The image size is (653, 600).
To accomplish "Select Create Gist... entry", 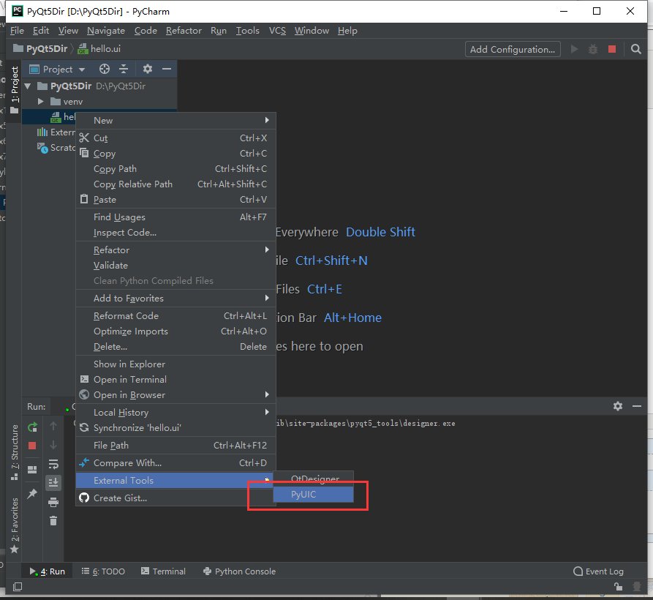I will (x=175, y=498).
